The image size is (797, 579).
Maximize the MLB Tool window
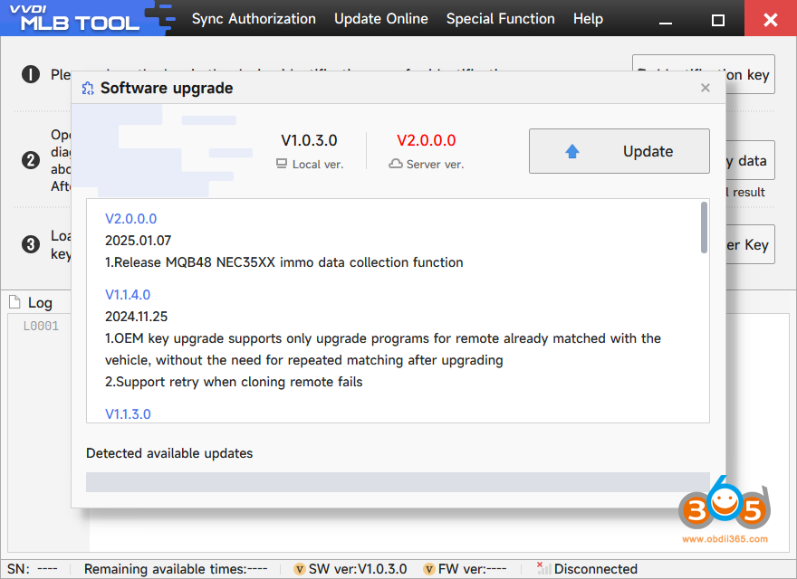717,20
